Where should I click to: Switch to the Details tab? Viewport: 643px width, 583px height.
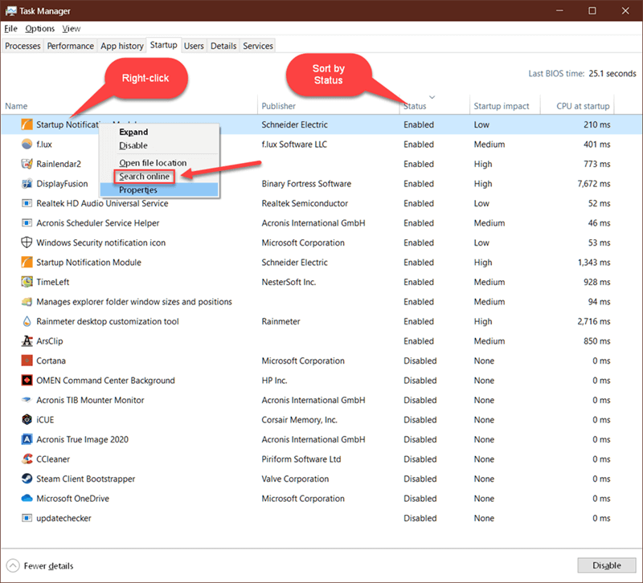pyautogui.click(x=223, y=46)
